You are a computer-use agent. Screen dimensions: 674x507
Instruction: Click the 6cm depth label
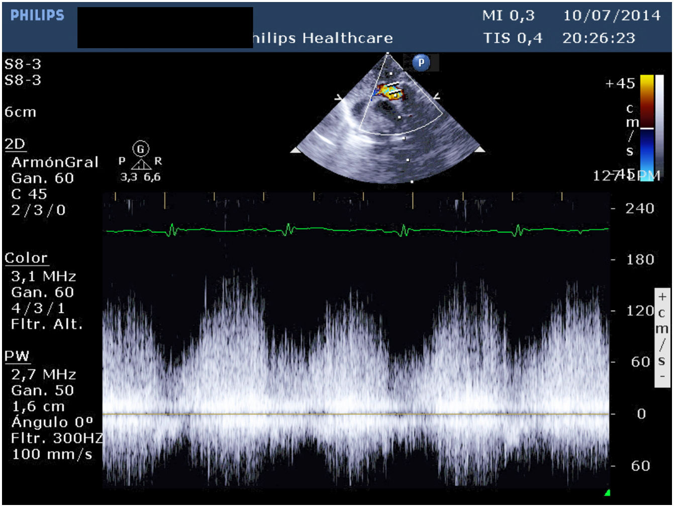point(21,112)
